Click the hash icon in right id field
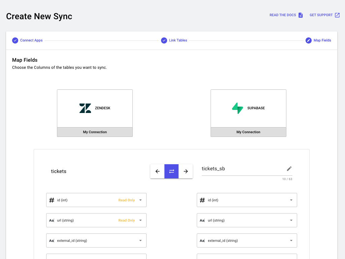Image resolution: width=345 pixels, height=259 pixels. click(x=202, y=200)
